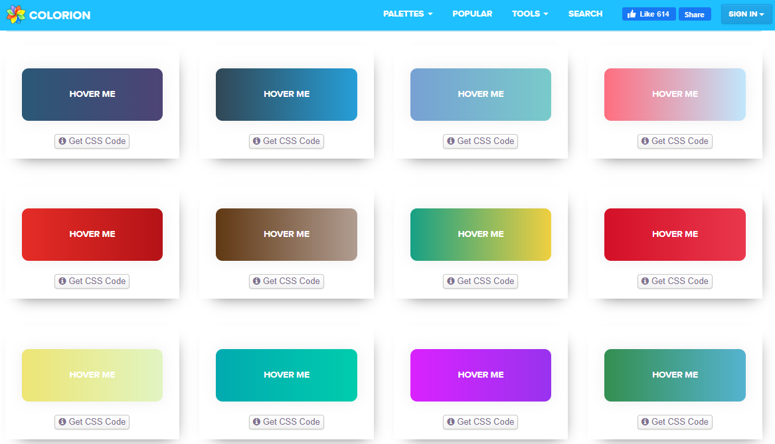Get CSS Code for navy-purple gradient
The height and width of the screenshot is (444, 775).
[92, 141]
